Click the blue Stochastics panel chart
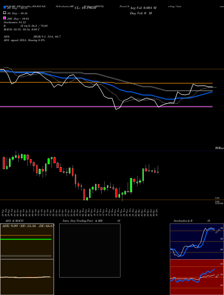 pyautogui.click(x=197, y=241)
